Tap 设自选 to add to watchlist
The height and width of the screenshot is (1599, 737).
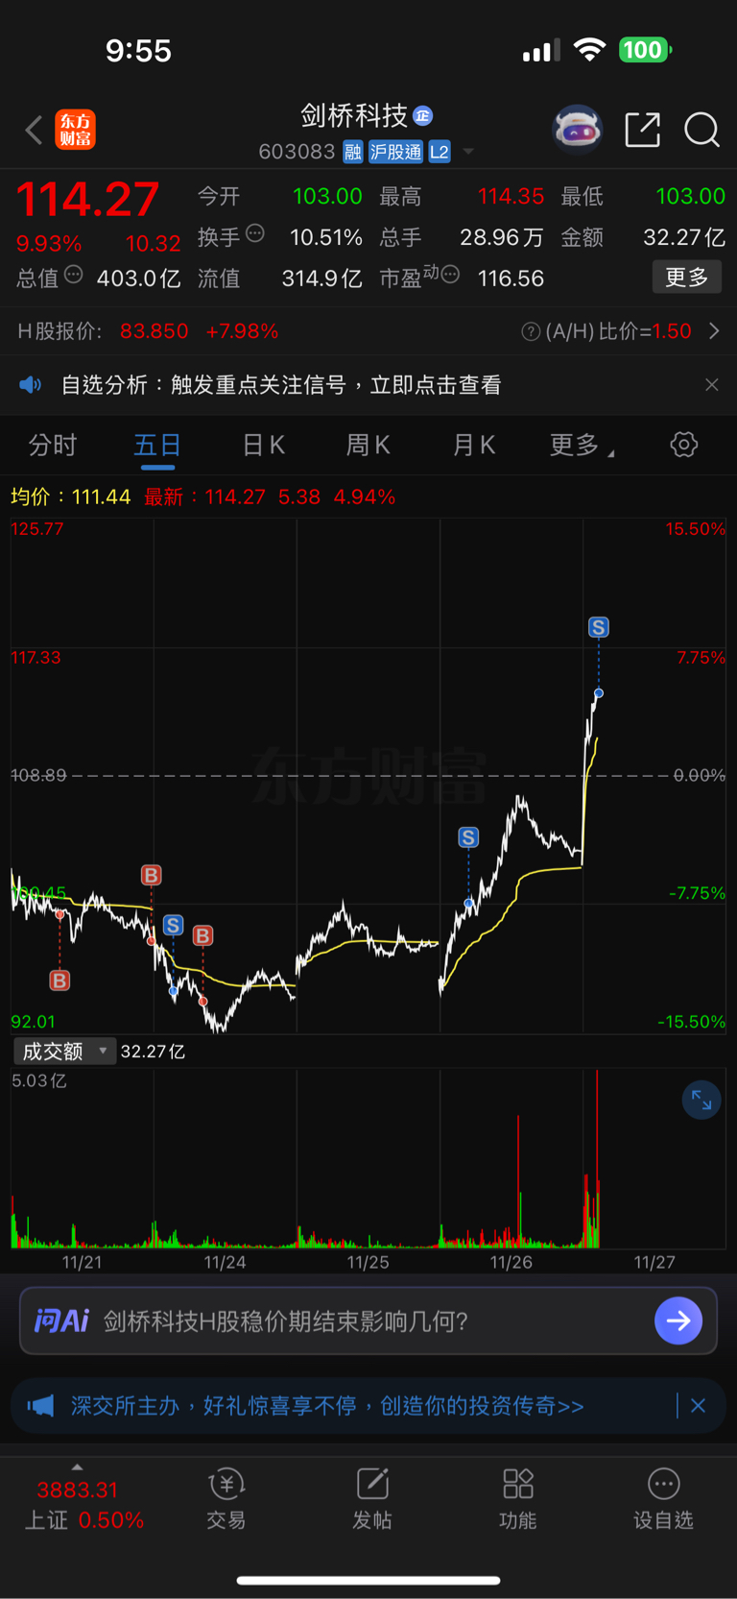point(663,1499)
